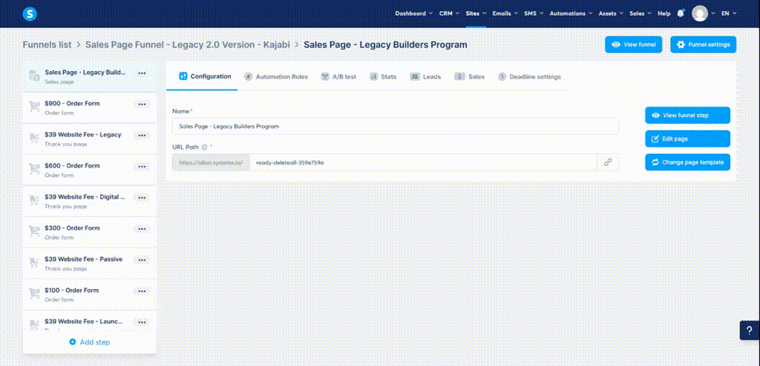
Task: Click the Systeme.io logo icon
Action: pos(30,14)
